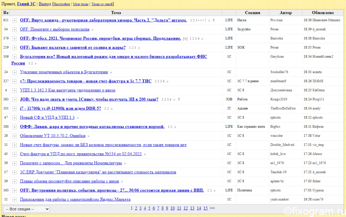Open the Все секции dropdown
Image resolution: width=346 pixels, height=217 pixels.
point(26,209)
